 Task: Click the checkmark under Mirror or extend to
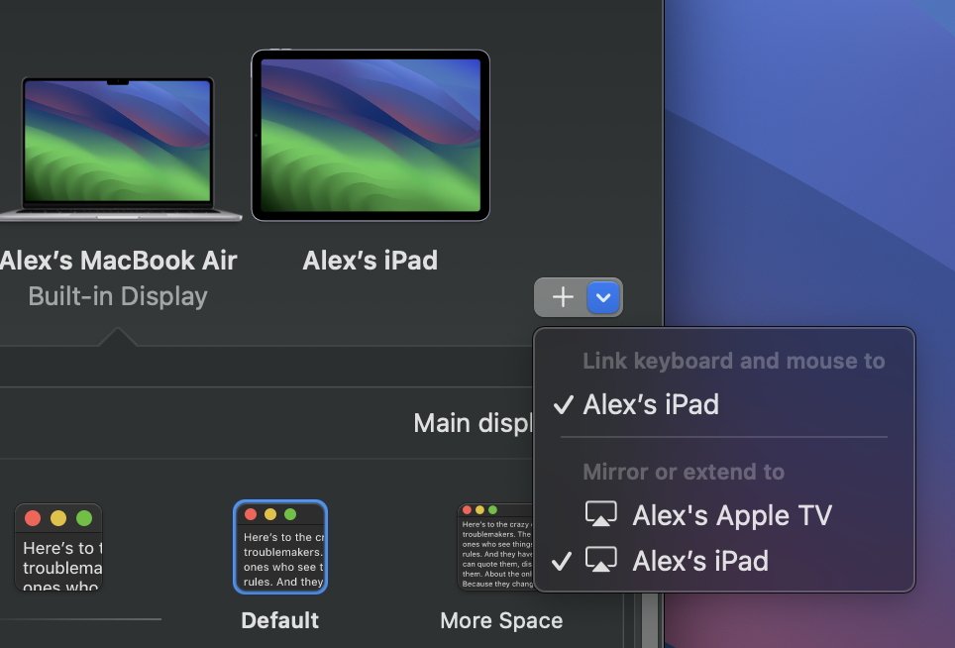(562, 561)
